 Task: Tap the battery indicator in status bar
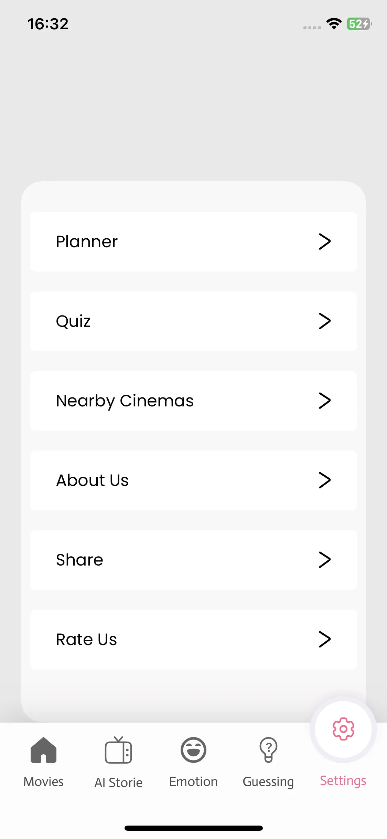[359, 24]
